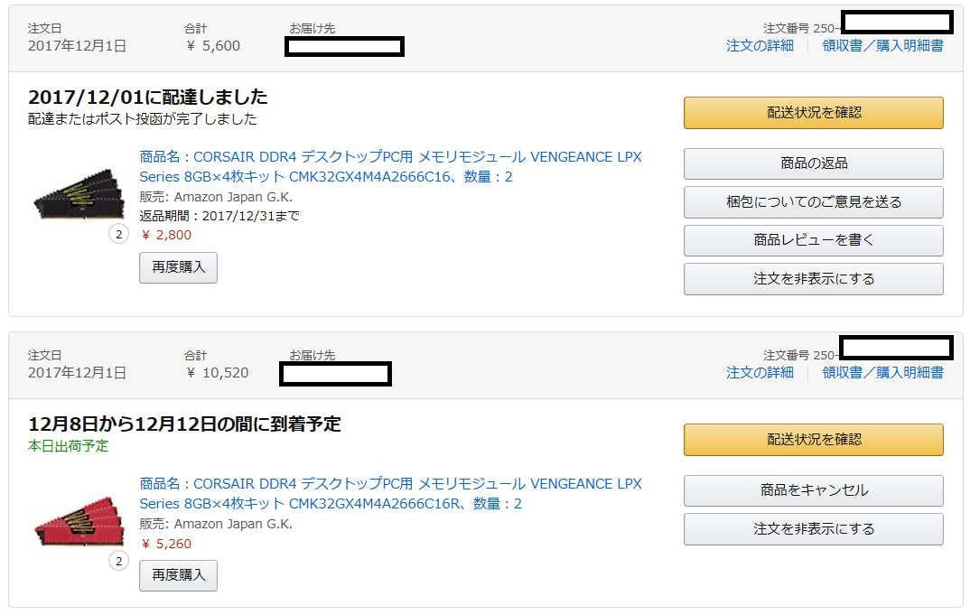Image resolution: width=970 pixels, height=615 pixels.
Task: Open product link for CMK32GX4M4A2666C16R red kit
Action: [x=390, y=484]
